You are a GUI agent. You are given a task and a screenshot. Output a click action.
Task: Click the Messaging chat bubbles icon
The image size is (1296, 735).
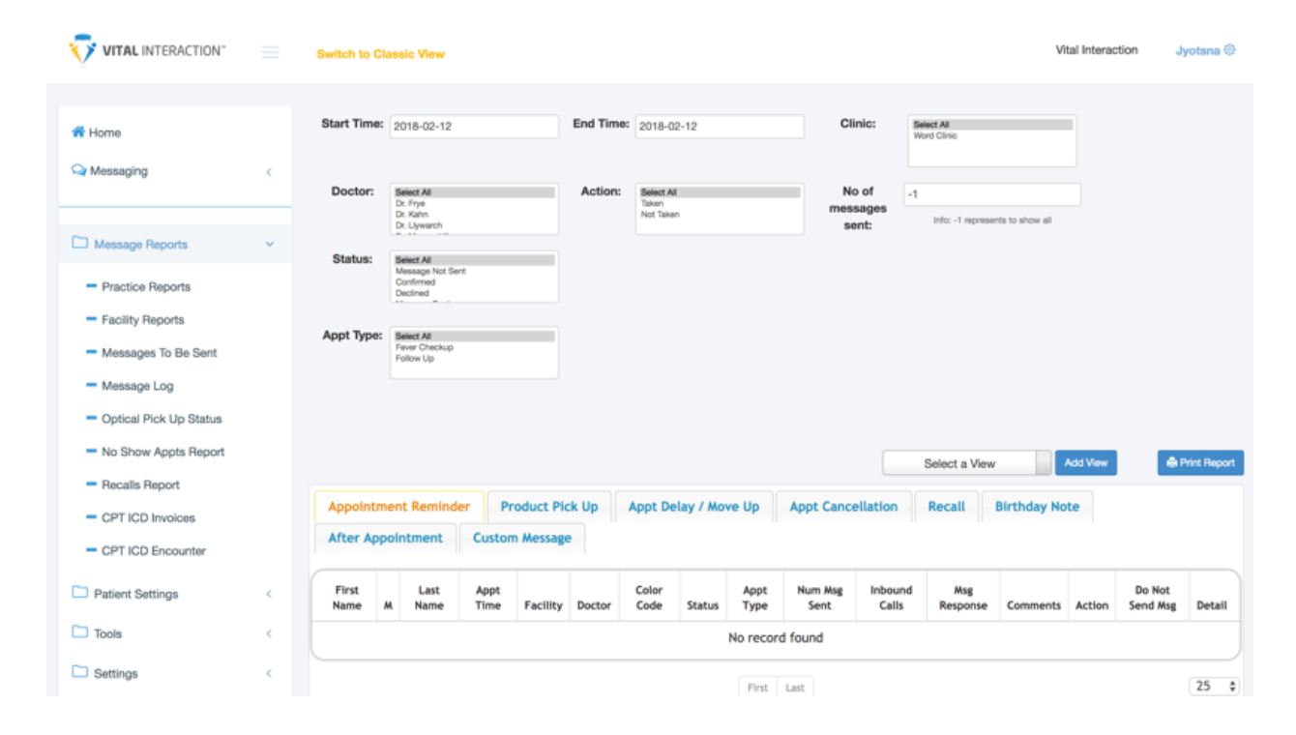pos(78,171)
